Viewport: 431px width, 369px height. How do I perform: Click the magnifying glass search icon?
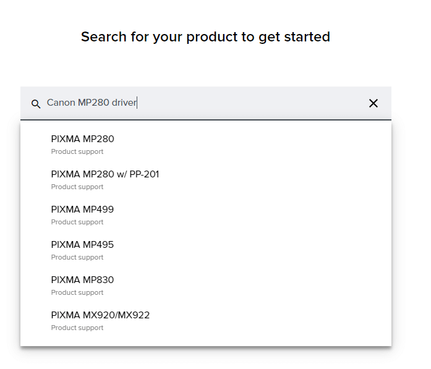[x=36, y=104]
